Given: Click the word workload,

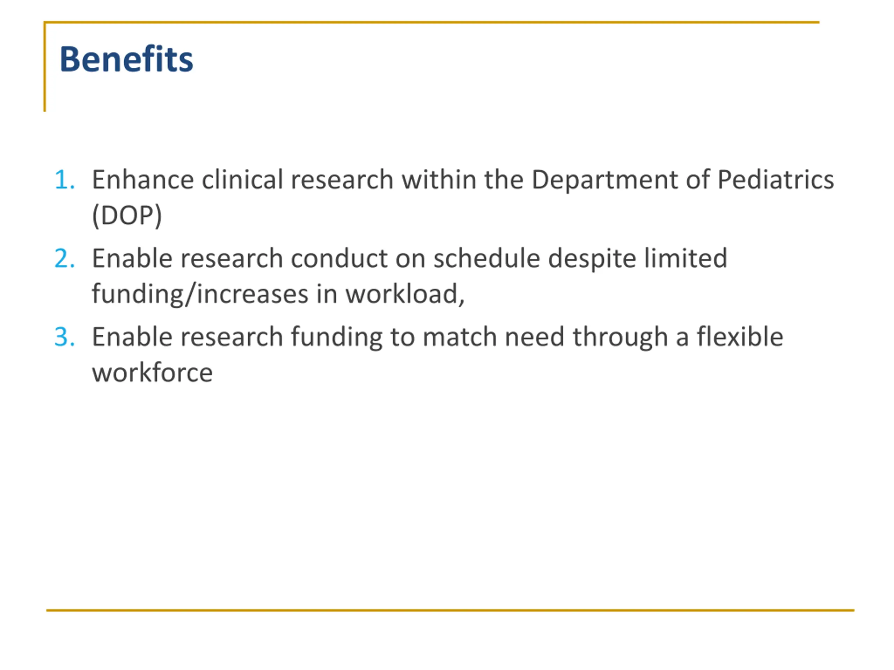Looking at the screenshot, I should pos(405,294).
